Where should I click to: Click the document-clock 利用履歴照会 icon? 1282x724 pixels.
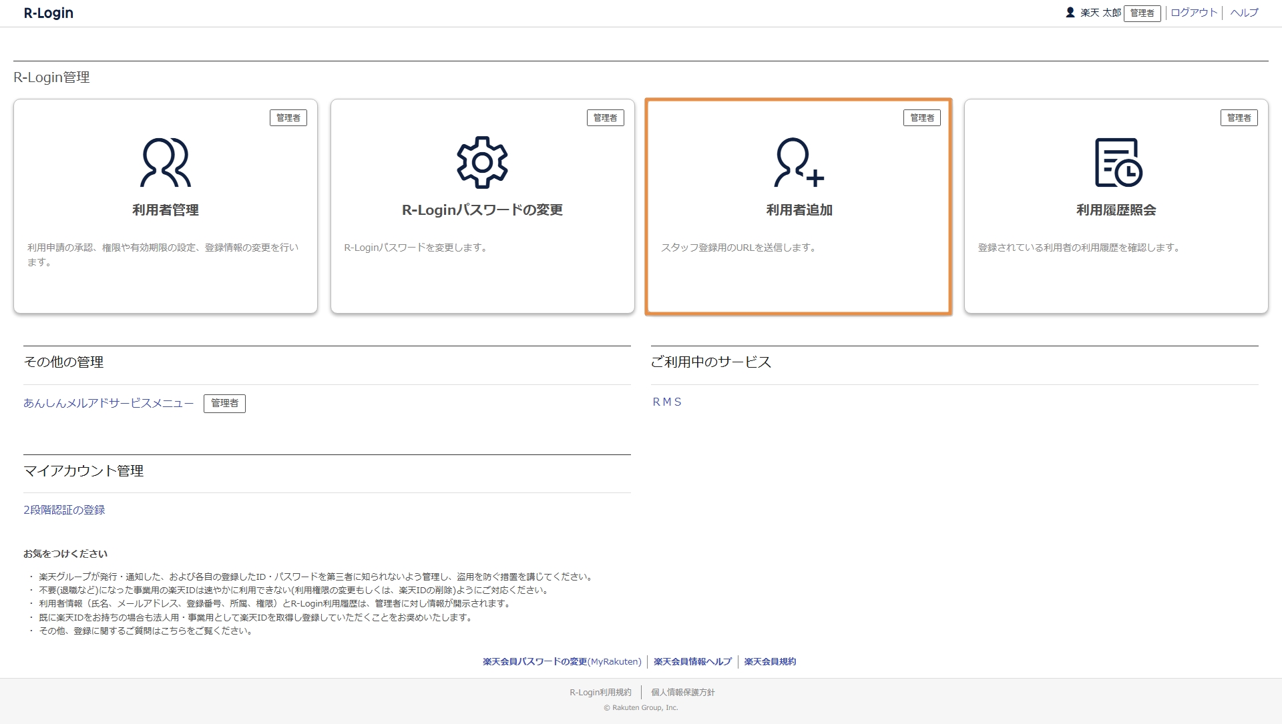1118,162
